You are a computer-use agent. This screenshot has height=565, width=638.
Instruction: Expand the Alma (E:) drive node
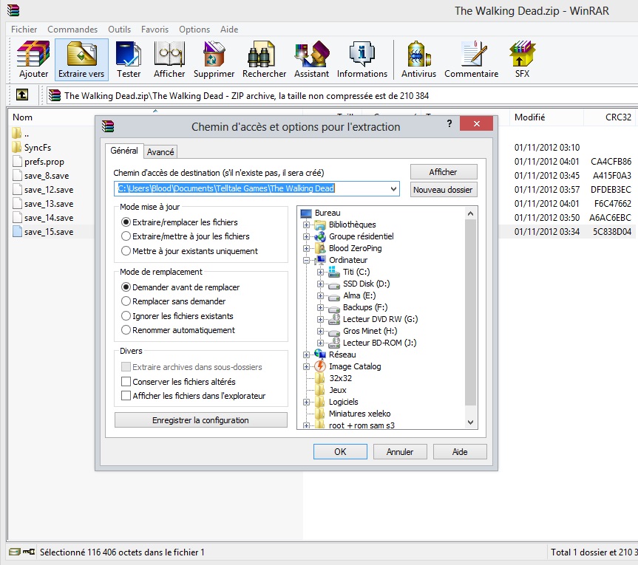pos(320,295)
